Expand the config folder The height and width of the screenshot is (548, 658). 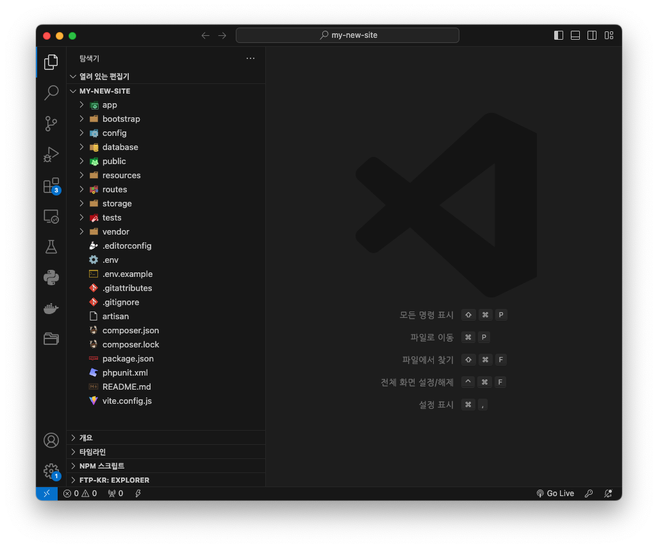click(x=167, y=133)
